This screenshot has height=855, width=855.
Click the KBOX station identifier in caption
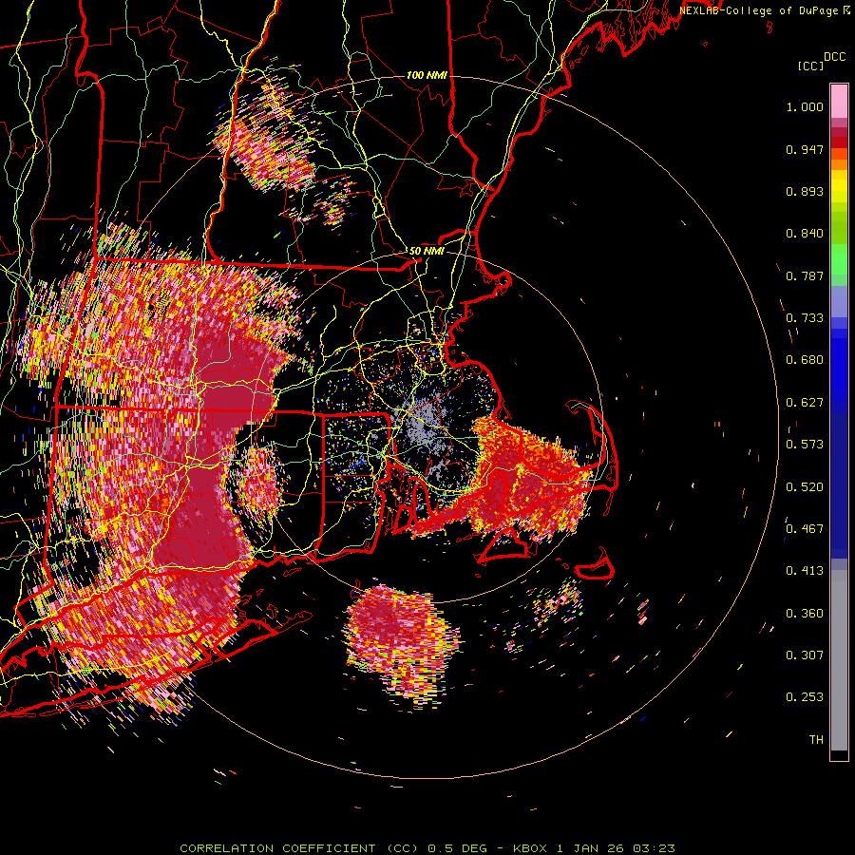tap(530, 848)
